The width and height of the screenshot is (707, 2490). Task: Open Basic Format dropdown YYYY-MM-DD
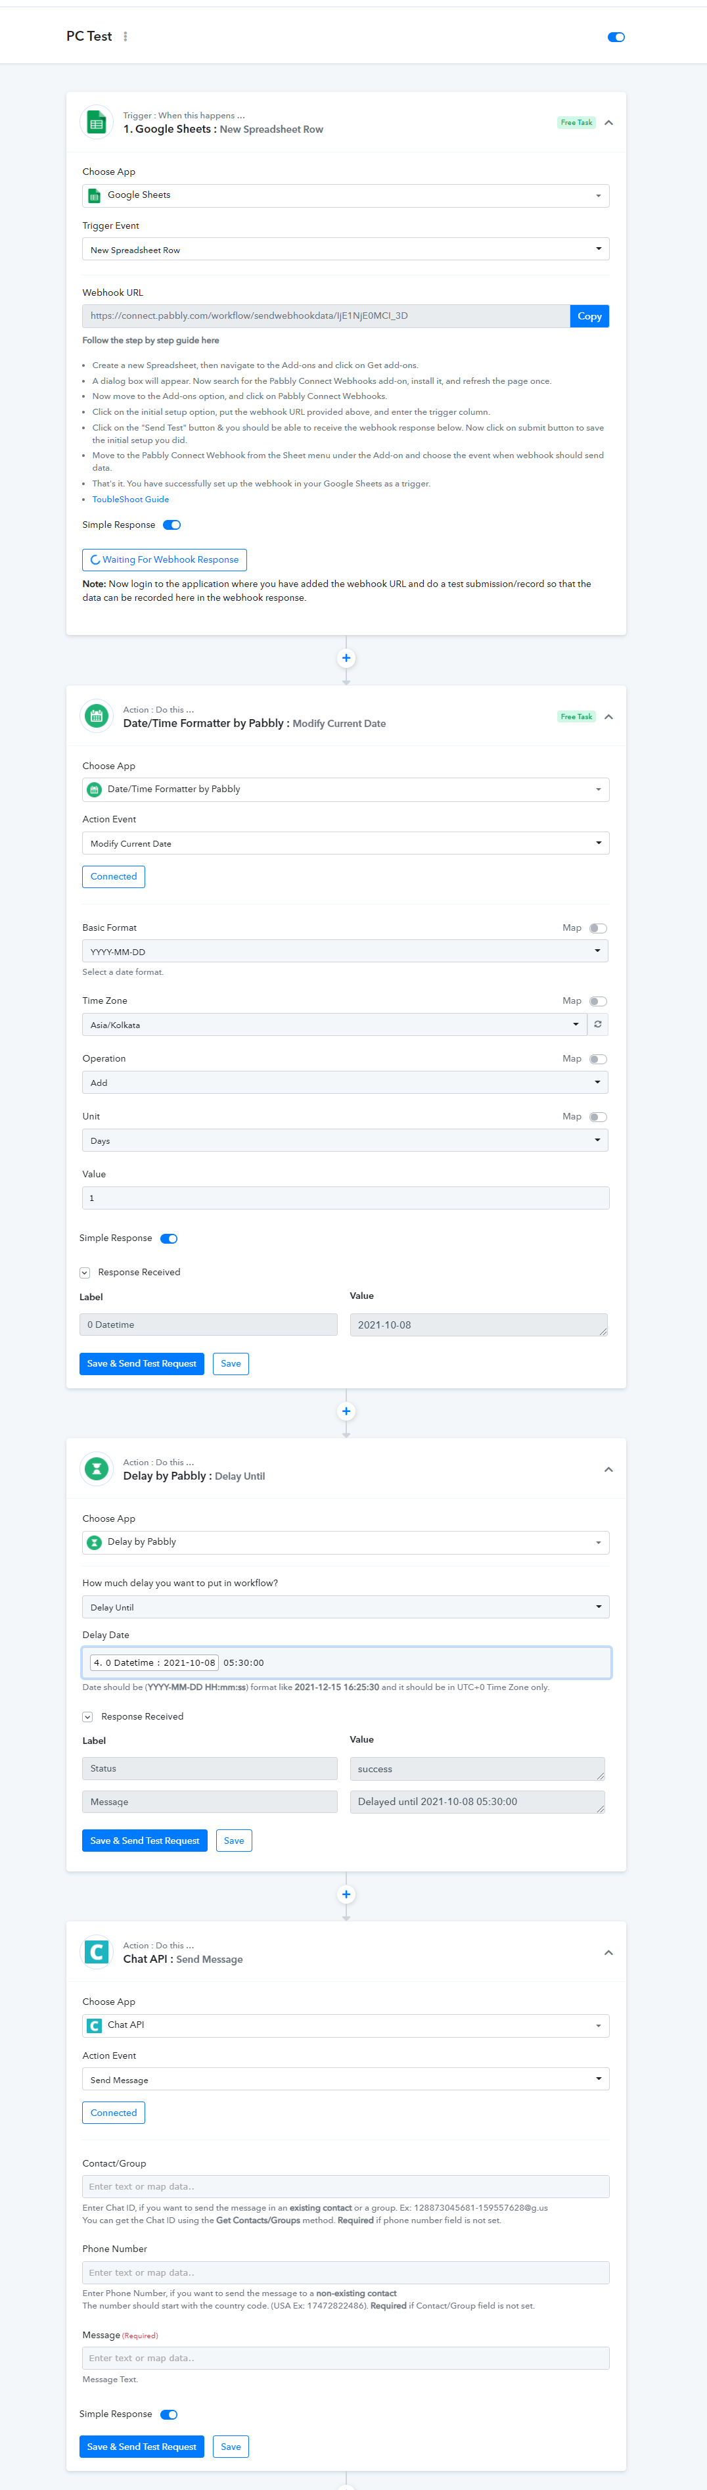(346, 951)
